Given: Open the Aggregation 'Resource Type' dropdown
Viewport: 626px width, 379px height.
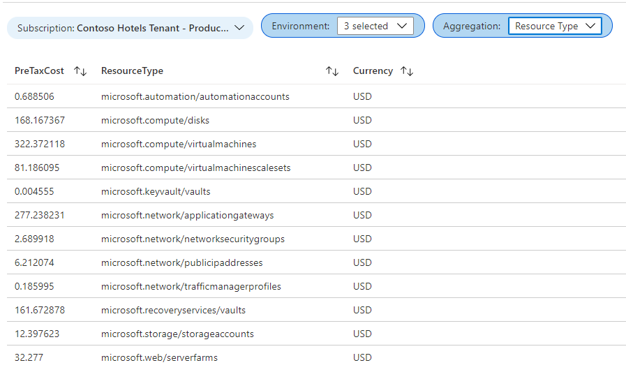Looking at the screenshot, I should click(555, 26).
